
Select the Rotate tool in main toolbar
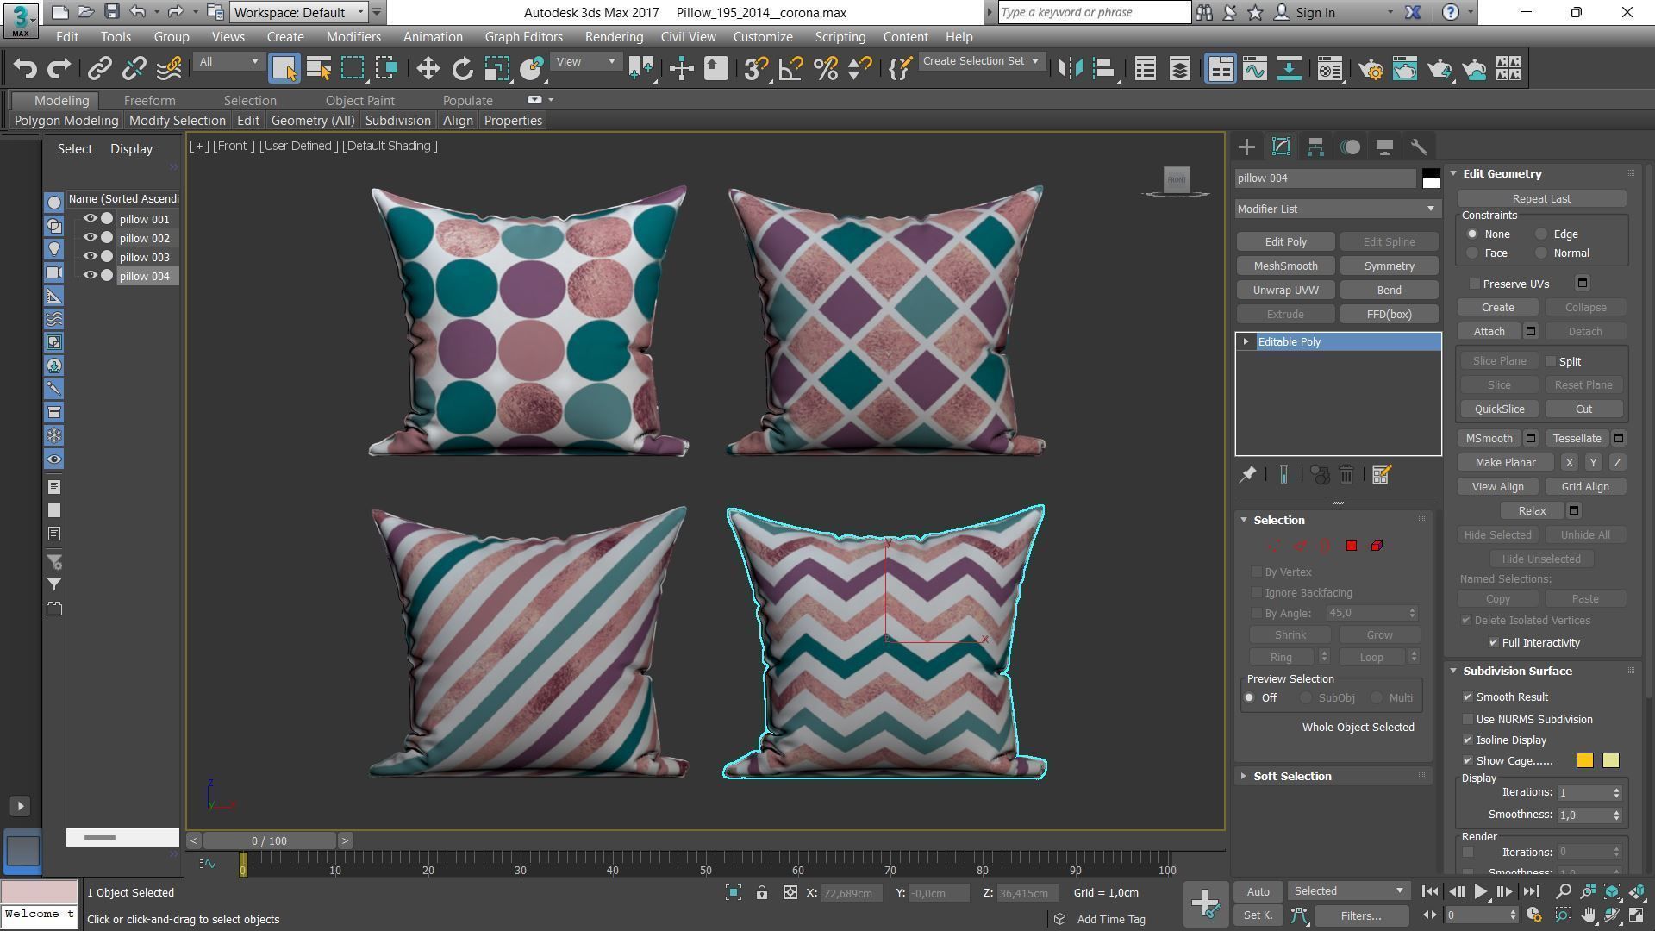(x=463, y=69)
